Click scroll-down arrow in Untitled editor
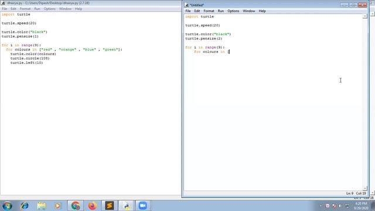Image resolution: width=375 pixels, height=211 pixels. point(364,188)
